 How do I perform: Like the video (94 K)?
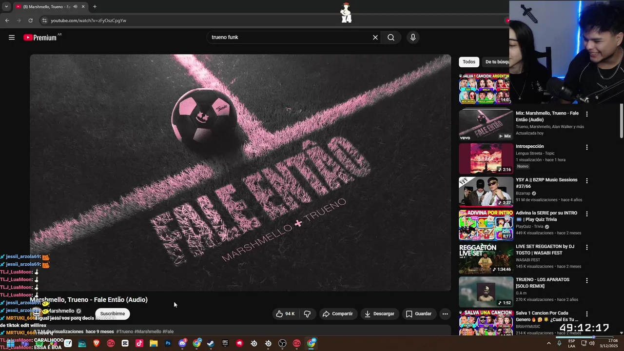[x=285, y=313]
